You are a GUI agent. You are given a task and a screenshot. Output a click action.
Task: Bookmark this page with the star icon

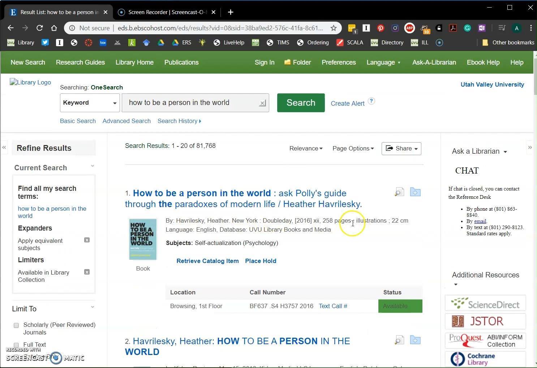click(334, 28)
